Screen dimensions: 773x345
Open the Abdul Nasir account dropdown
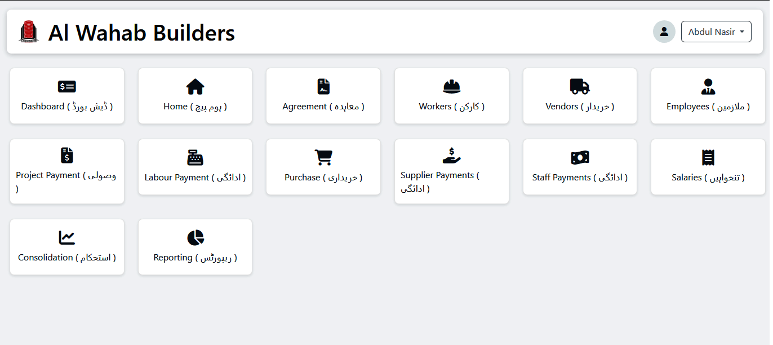[x=716, y=32]
